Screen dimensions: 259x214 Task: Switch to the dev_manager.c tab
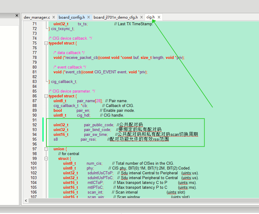coord(37,17)
